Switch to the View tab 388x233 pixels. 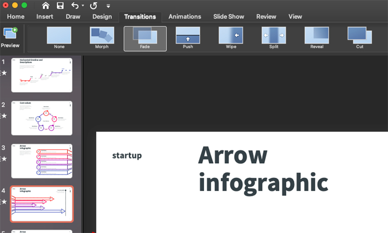point(295,16)
